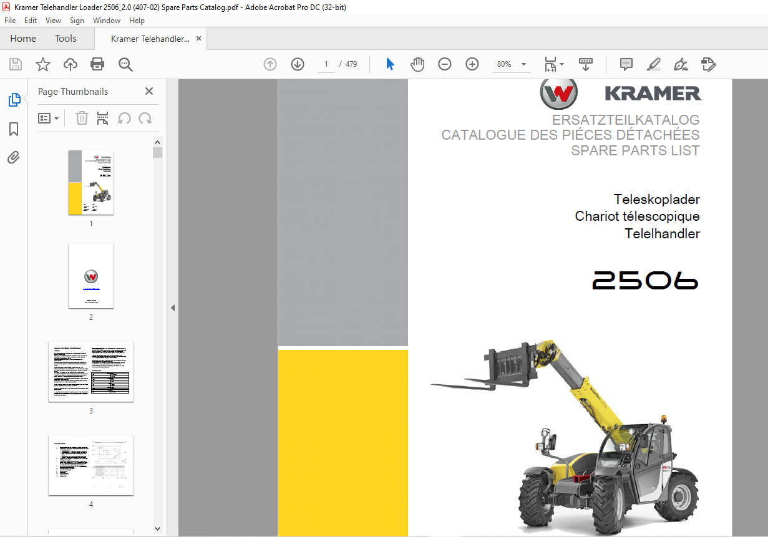The image size is (768, 537).
Task: Open the Window menu
Action: point(107,21)
